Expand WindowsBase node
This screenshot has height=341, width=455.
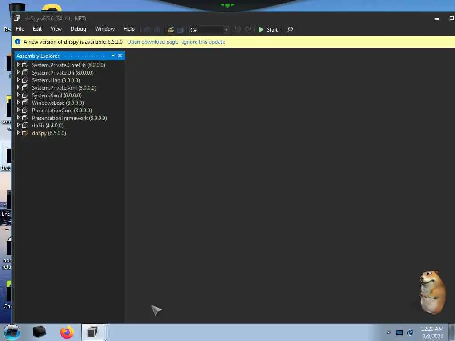18,103
